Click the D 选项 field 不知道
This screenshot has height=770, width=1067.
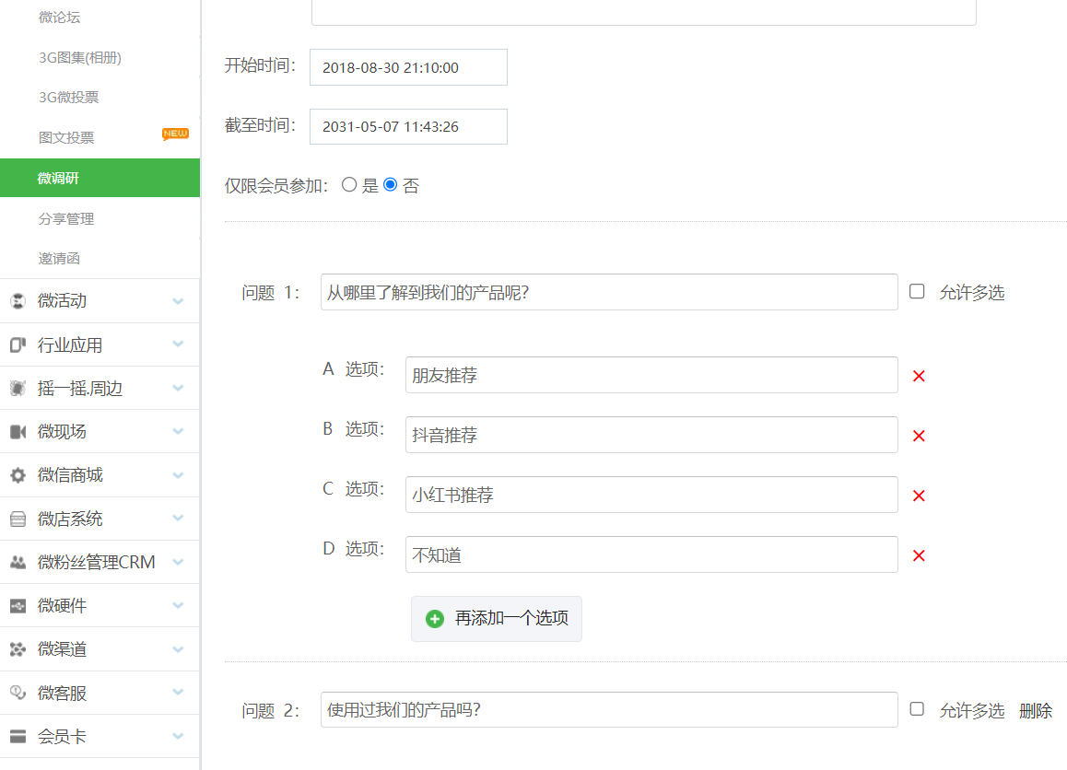point(651,554)
